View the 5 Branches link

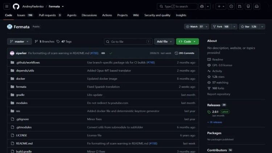[44, 41]
